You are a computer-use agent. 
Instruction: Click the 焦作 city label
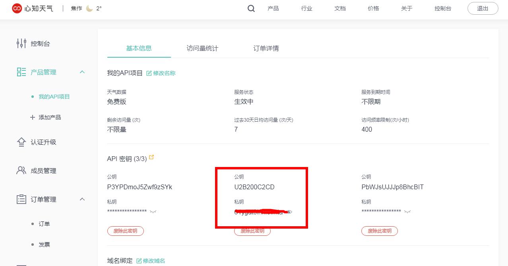[77, 8]
